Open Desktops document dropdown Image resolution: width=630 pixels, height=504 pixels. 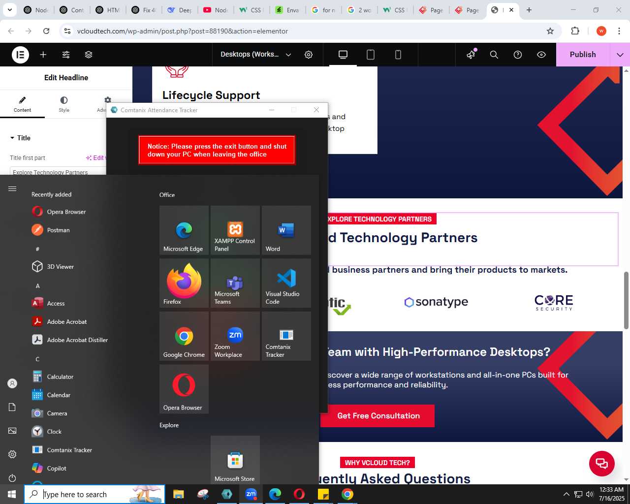tap(256, 55)
